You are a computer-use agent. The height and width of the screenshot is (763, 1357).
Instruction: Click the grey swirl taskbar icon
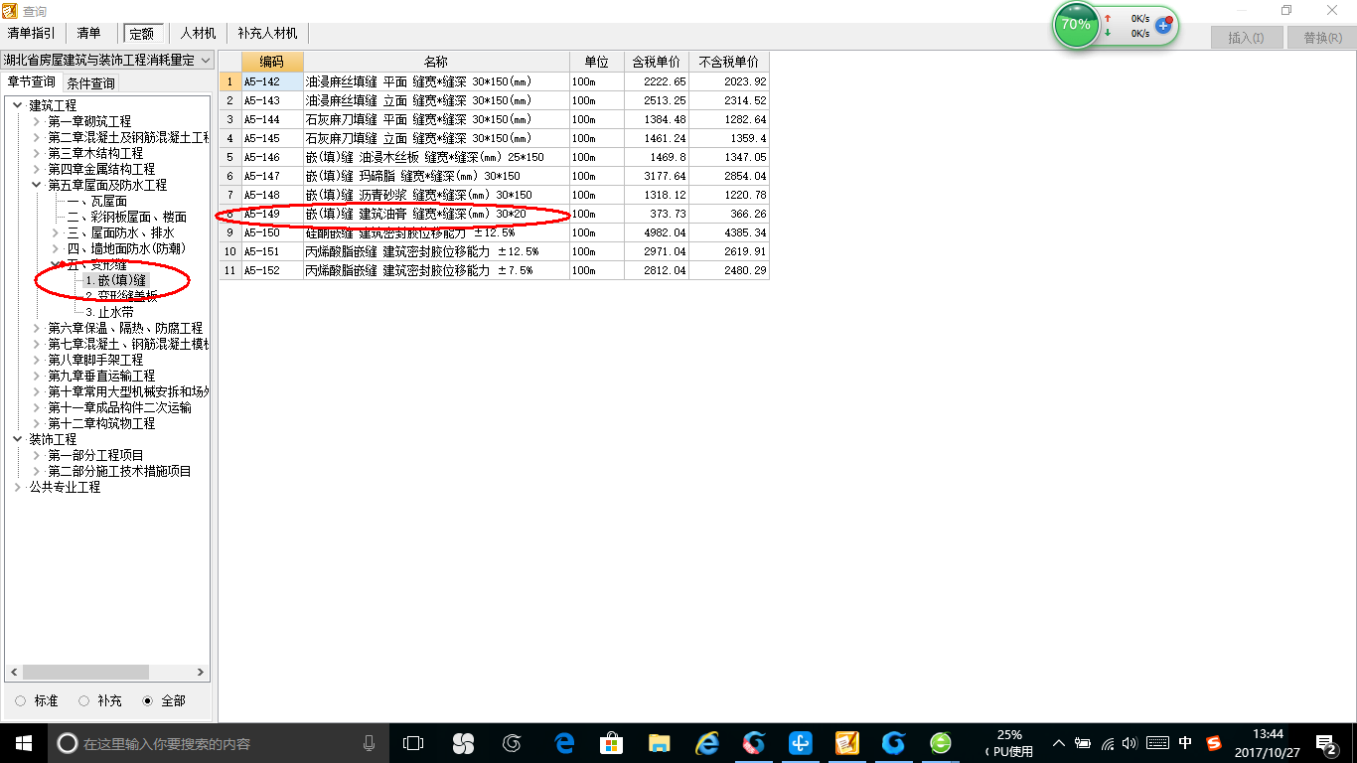[513, 743]
